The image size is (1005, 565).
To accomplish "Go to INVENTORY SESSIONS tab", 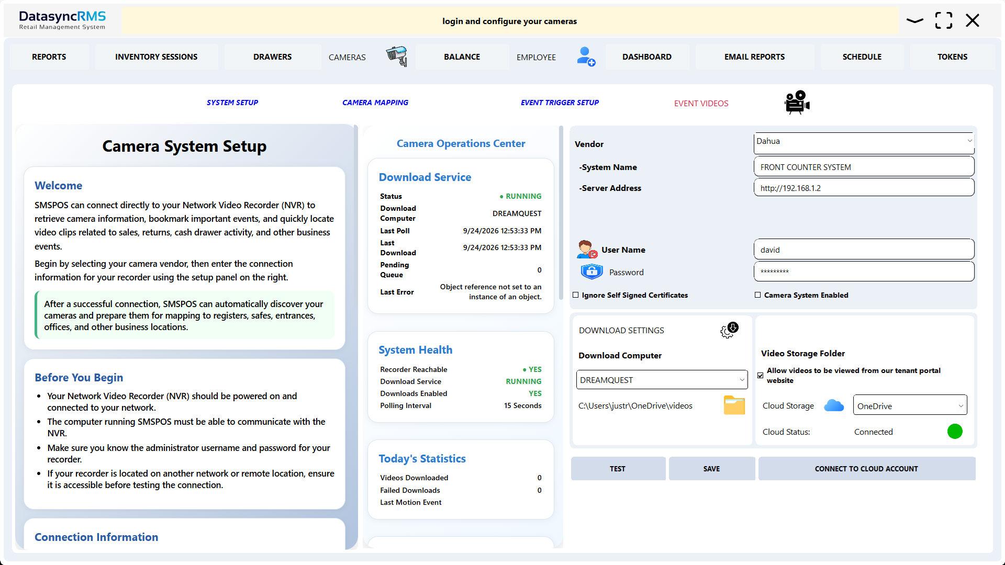I will (x=157, y=56).
